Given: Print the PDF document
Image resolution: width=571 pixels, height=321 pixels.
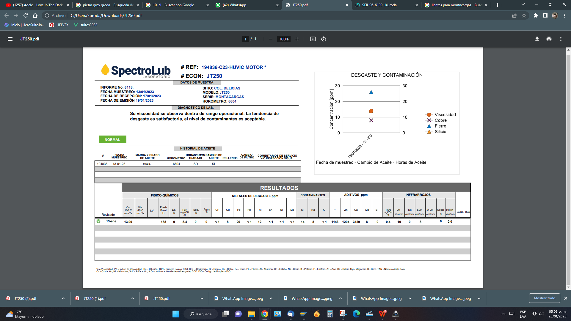Looking at the screenshot, I should click(549, 39).
